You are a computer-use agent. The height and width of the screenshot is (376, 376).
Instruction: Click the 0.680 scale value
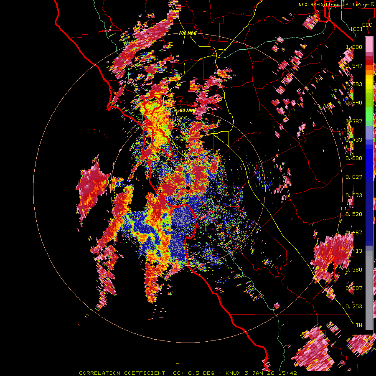(354, 158)
